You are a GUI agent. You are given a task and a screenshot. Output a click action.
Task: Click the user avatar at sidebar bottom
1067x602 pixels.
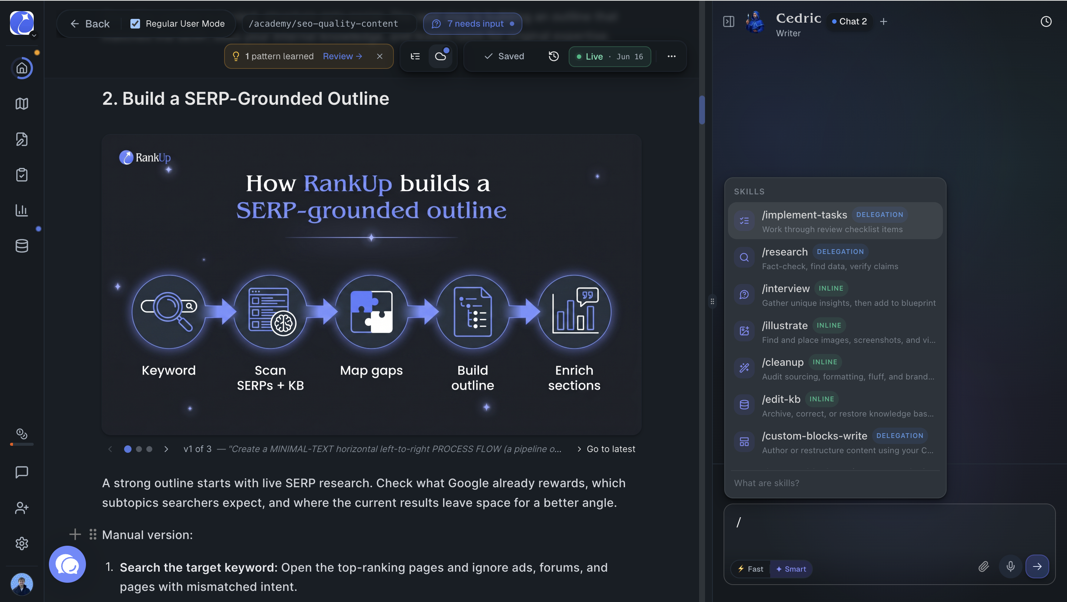point(21,584)
